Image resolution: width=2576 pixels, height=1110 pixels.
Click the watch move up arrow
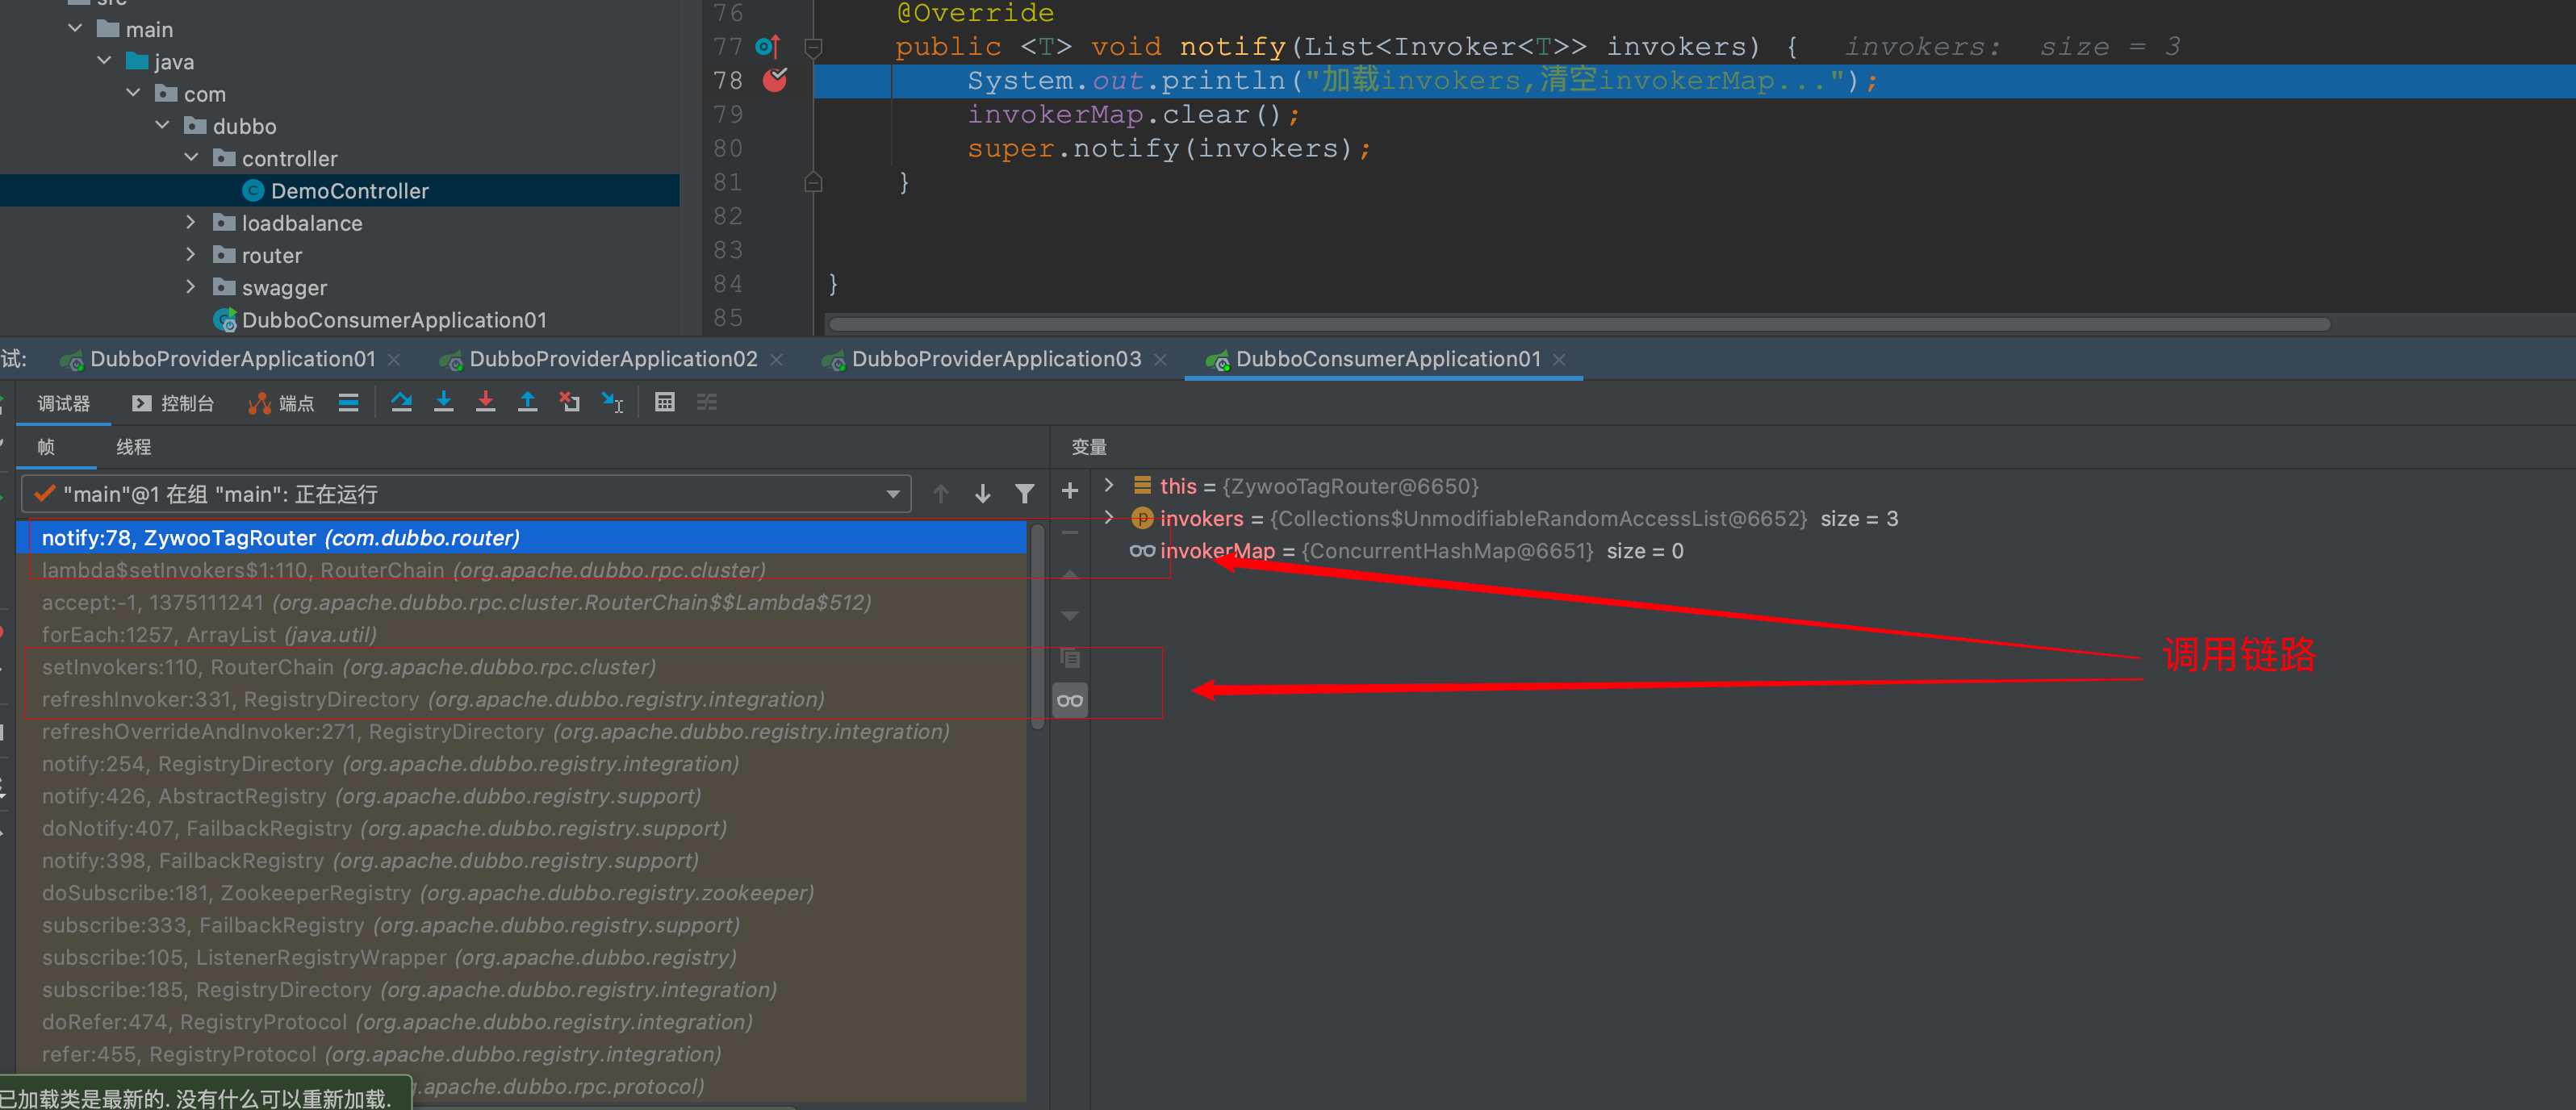click(x=1070, y=574)
